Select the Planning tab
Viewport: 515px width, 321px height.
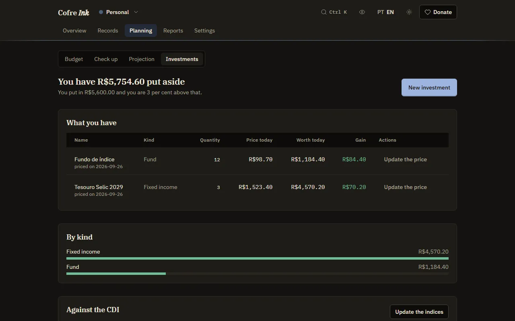click(x=141, y=30)
